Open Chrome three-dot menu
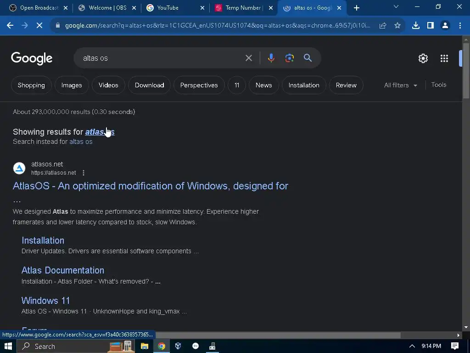Viewport: 470px width, 353px height. 460,26
